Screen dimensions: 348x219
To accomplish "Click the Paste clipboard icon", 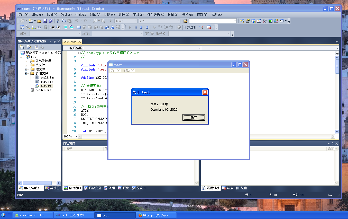I will point(69,21).
